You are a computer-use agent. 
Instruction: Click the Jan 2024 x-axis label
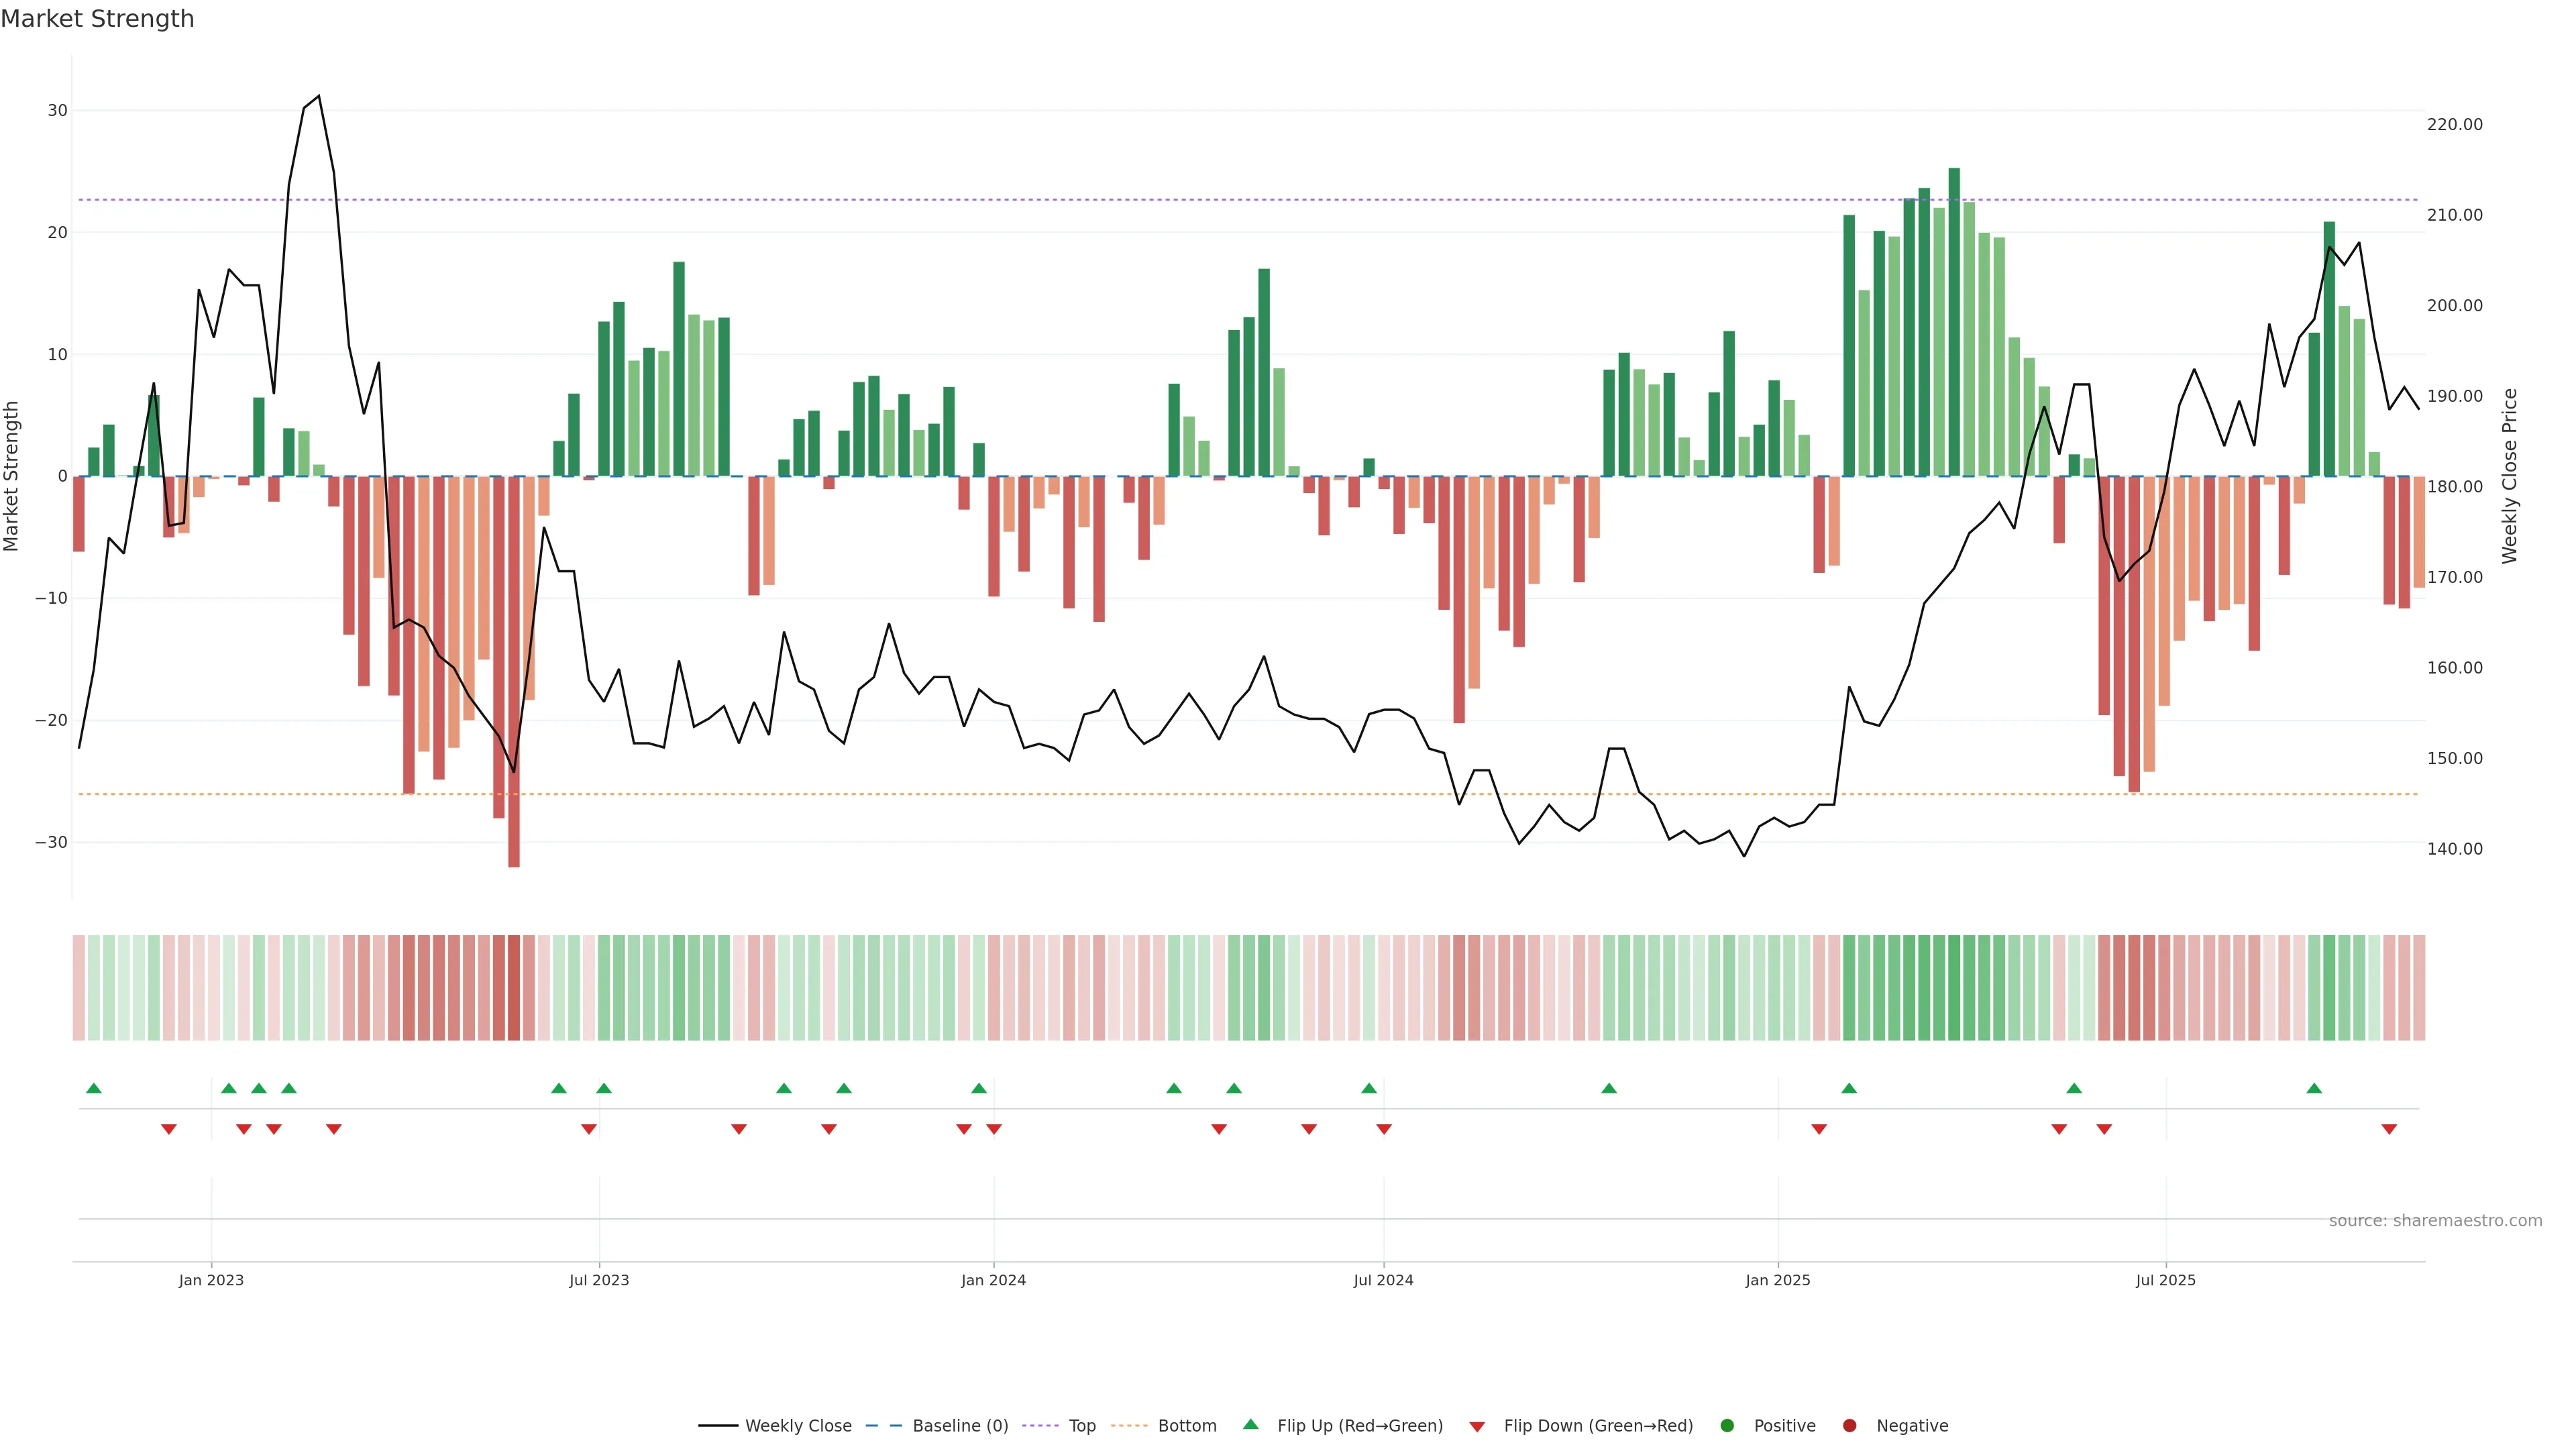[993, 1280]
